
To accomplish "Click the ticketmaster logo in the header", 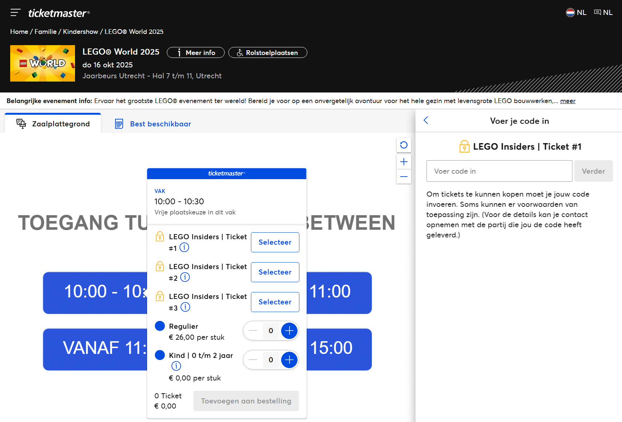I will (x=59, y=13).
